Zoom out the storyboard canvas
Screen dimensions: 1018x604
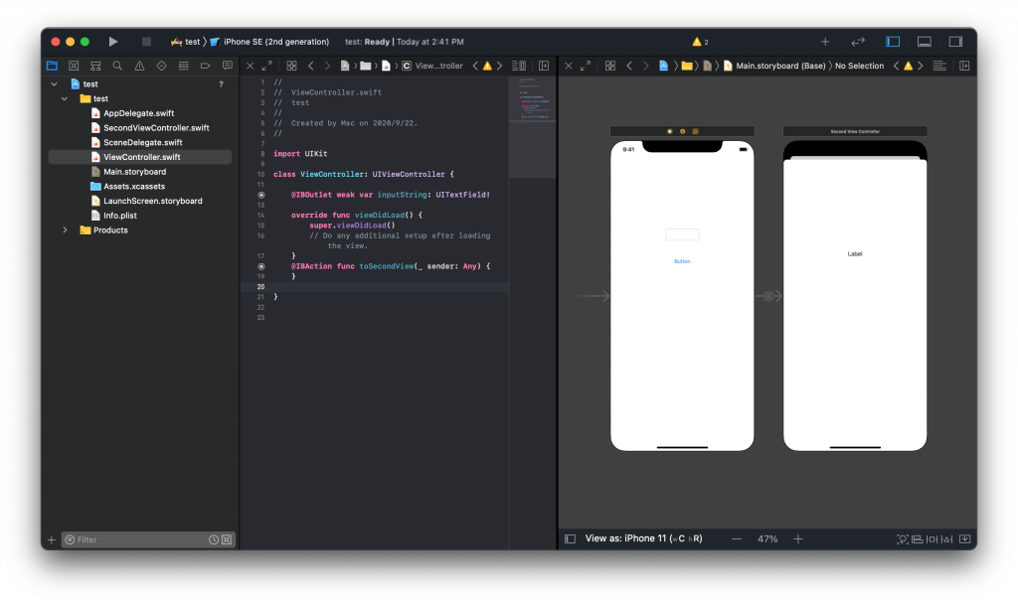[737, 539]
